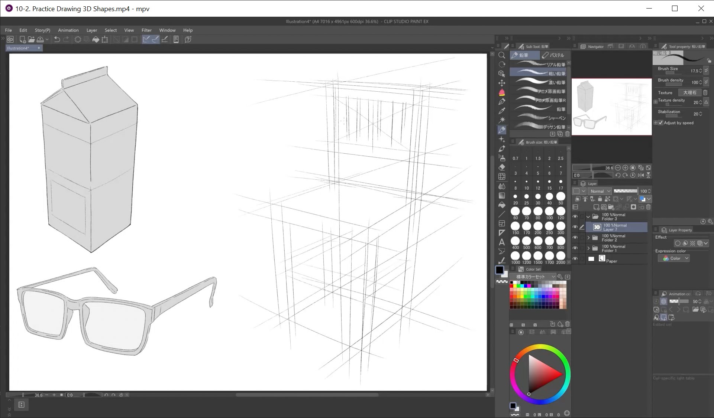Select the Eraser tool
Image resolution: width=714 pixels, height=418 pixels.
(x=502, y=167)
